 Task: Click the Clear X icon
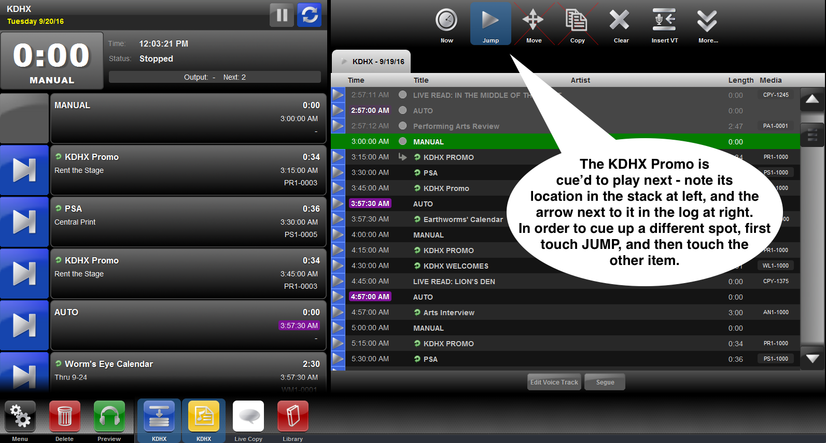click(x=620, y=21)
